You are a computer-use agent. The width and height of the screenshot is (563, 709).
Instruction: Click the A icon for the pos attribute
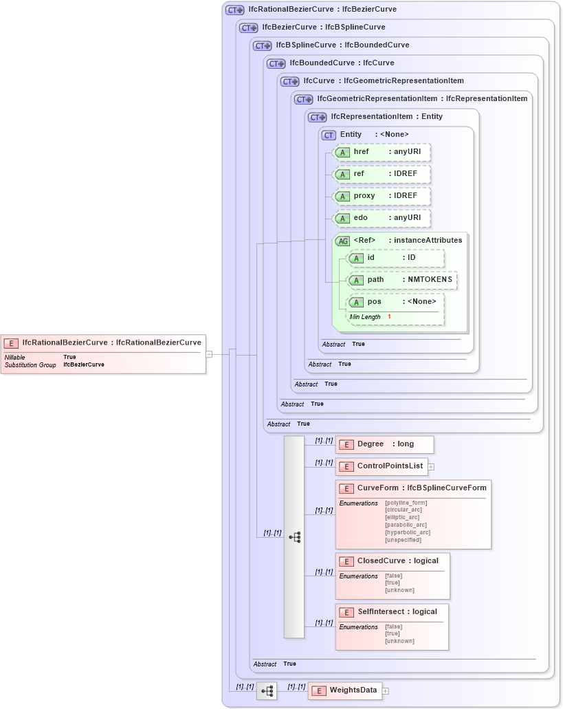tap(357, 301)
